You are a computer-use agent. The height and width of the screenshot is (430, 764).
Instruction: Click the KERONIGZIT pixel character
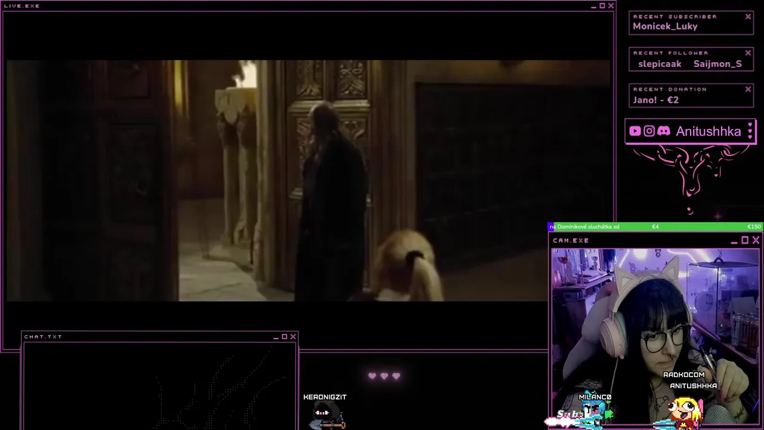[327, 416]
